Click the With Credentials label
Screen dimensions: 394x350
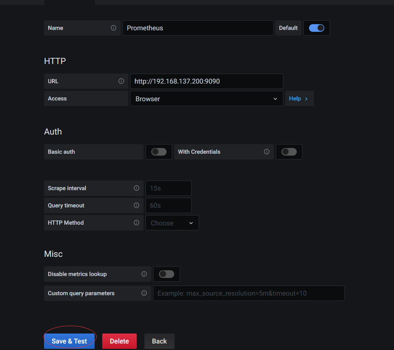point(199,152)
